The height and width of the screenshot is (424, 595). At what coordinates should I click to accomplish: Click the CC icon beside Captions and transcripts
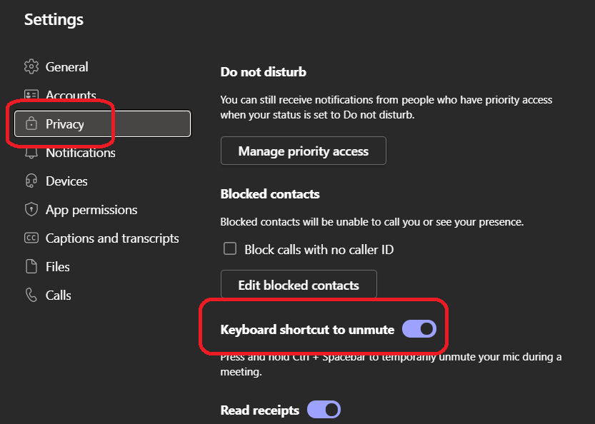tap(31, 238)
